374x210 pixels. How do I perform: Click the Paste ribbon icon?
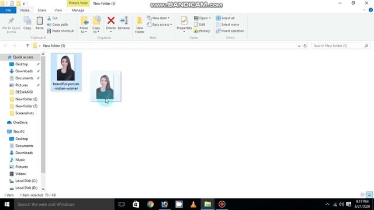click(39, 23)
